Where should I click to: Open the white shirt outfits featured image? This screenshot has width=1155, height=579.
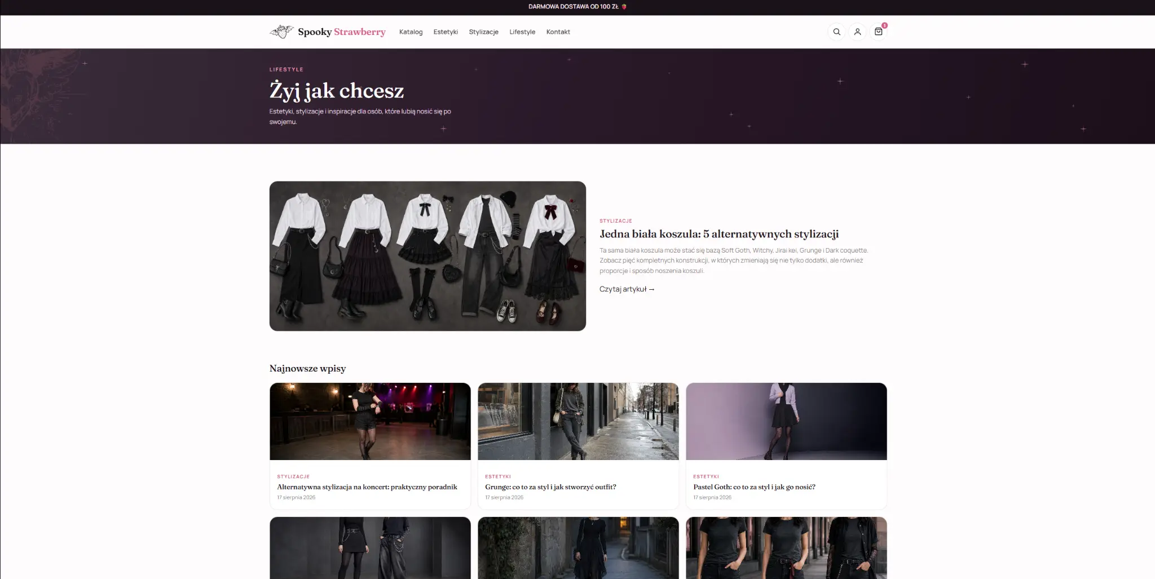point(427,256)
